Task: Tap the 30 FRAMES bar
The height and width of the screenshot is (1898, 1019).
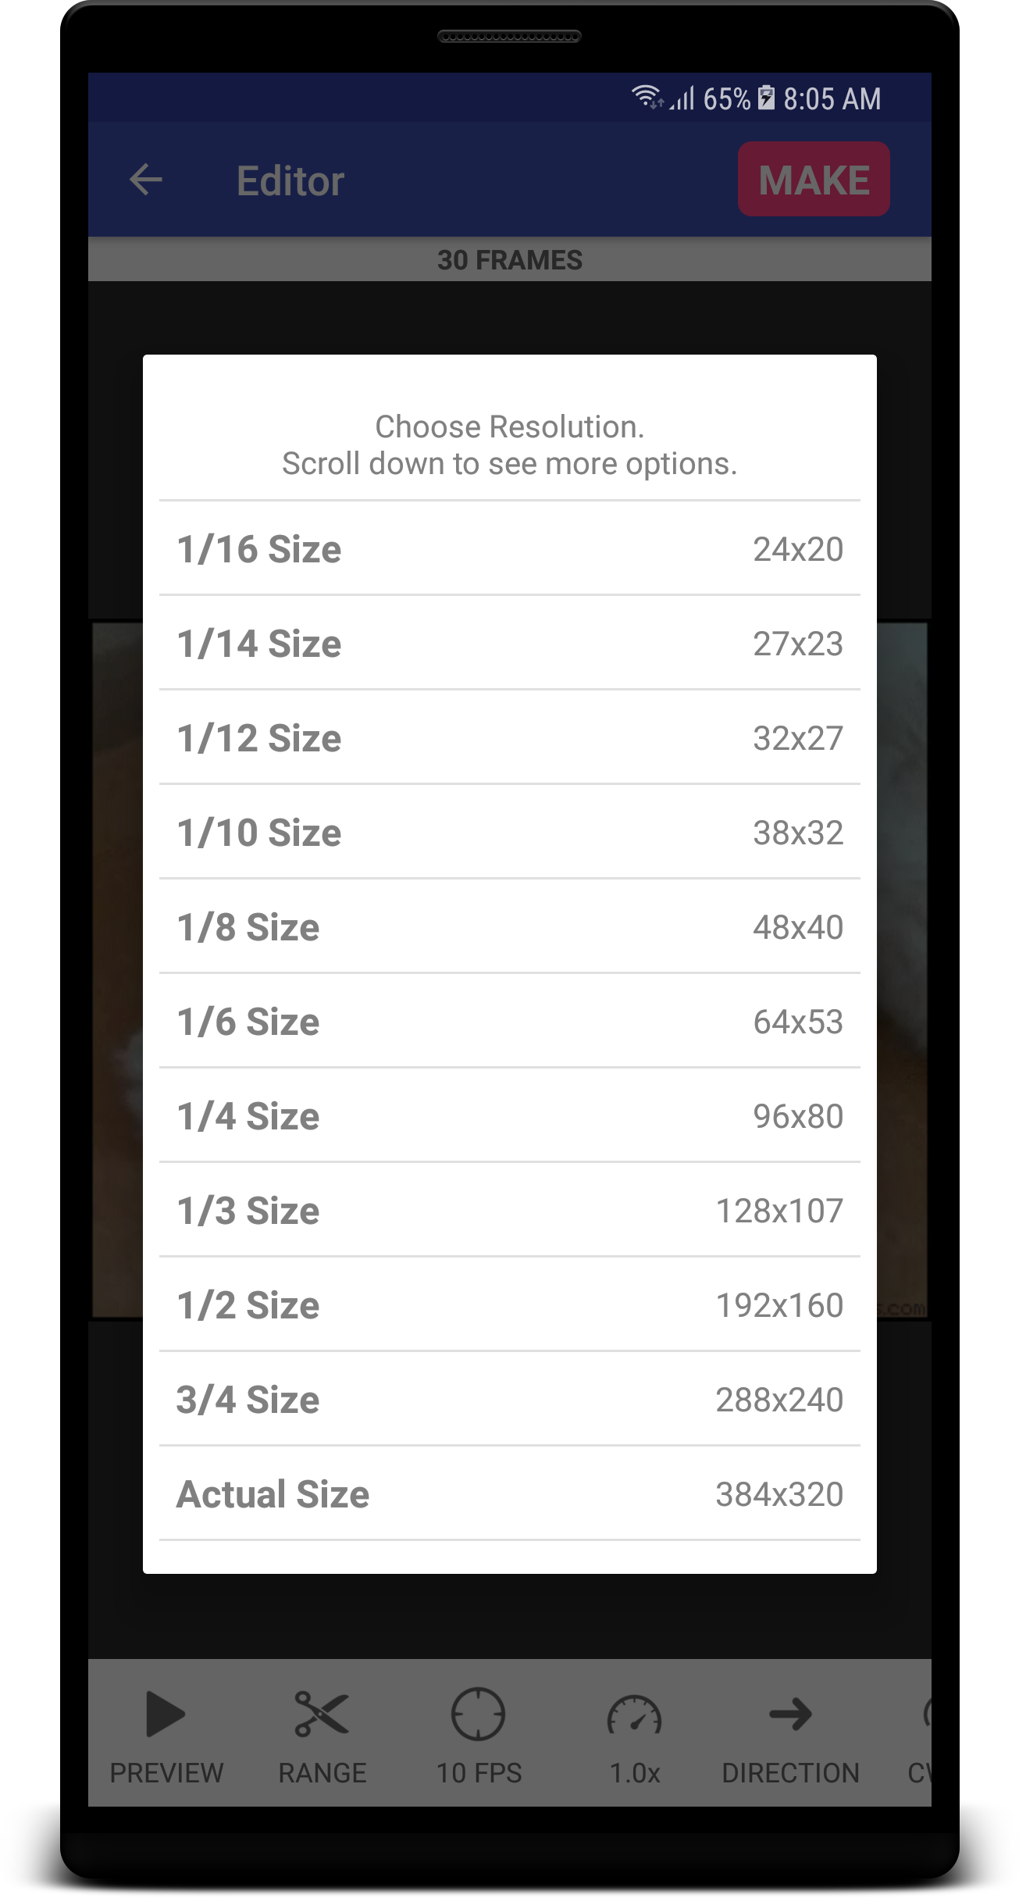Action: (510, 259)
